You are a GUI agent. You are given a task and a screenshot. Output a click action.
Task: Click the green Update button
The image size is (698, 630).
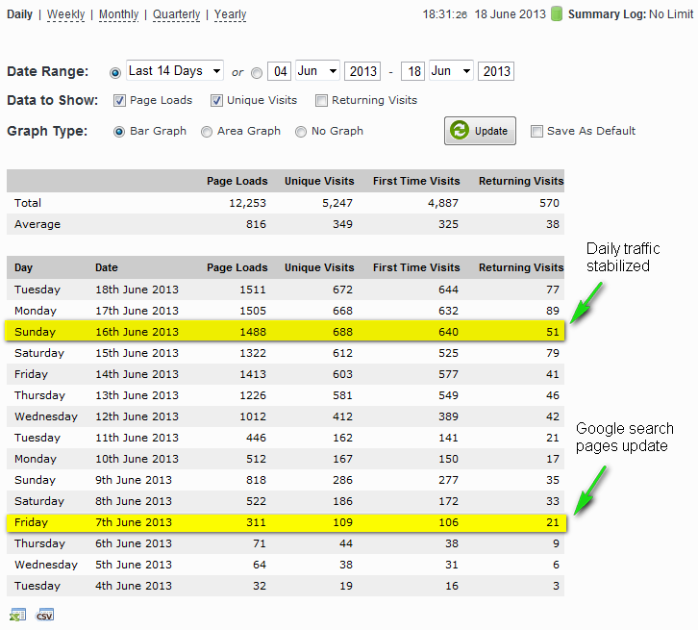[480, 131]
